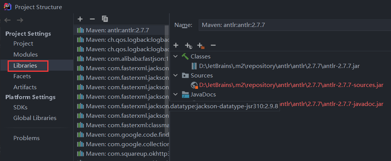
Task: Open Global Libraries page
Action: click(35, 118)
